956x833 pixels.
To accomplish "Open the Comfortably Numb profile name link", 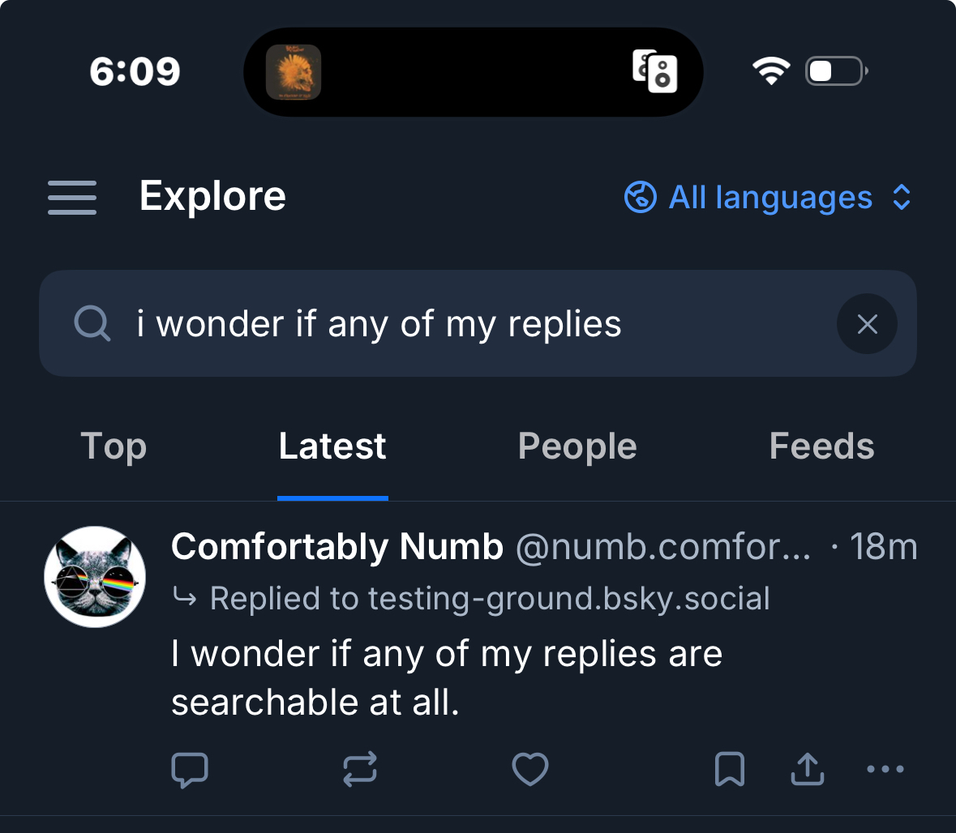I will (x=337, y=548).
